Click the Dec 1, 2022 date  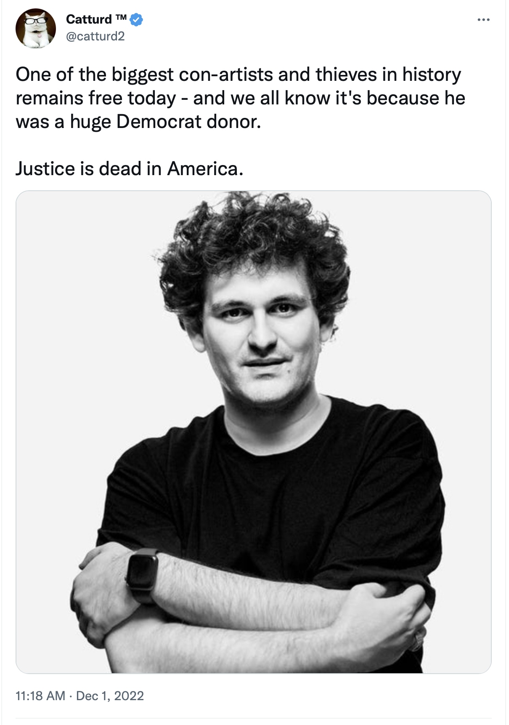coord(110,696)
